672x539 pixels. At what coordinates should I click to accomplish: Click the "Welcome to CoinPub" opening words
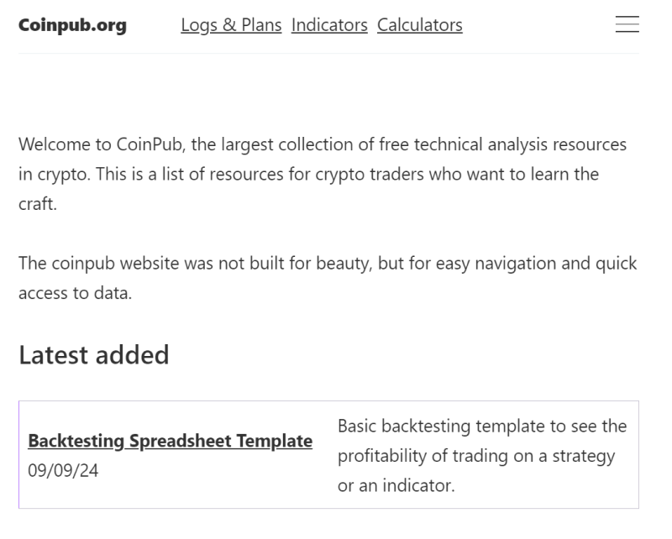click(x=101, y=144)
